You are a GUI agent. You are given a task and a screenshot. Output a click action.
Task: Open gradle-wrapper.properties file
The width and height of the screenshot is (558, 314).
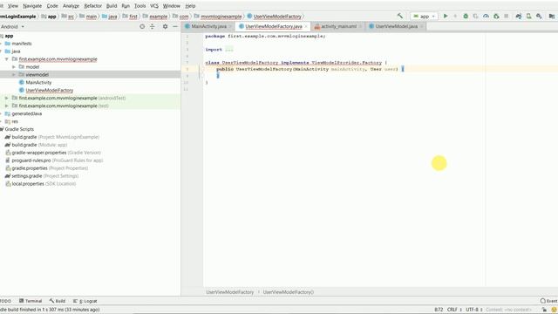(x=56, y=153)
